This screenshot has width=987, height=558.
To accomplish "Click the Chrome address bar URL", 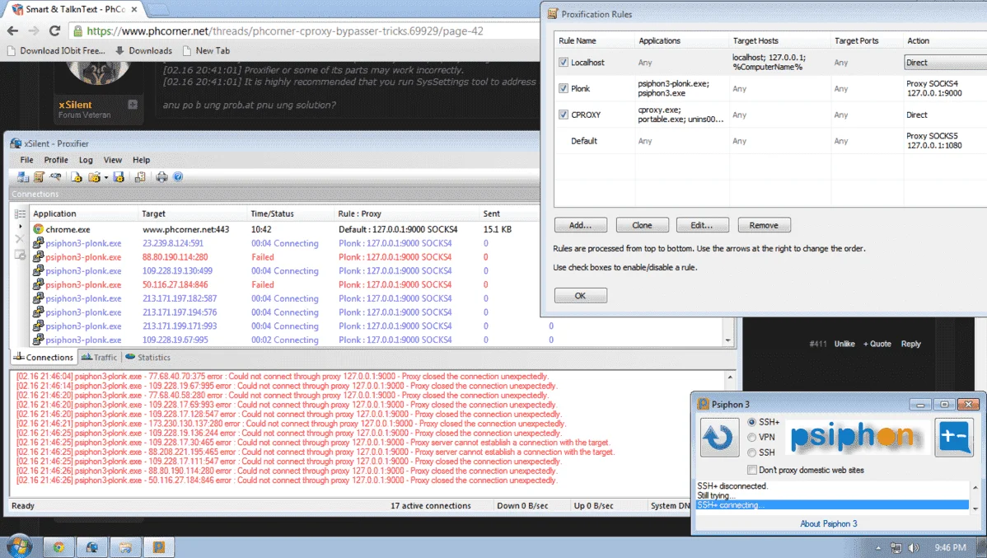I will tap(285, 30).
